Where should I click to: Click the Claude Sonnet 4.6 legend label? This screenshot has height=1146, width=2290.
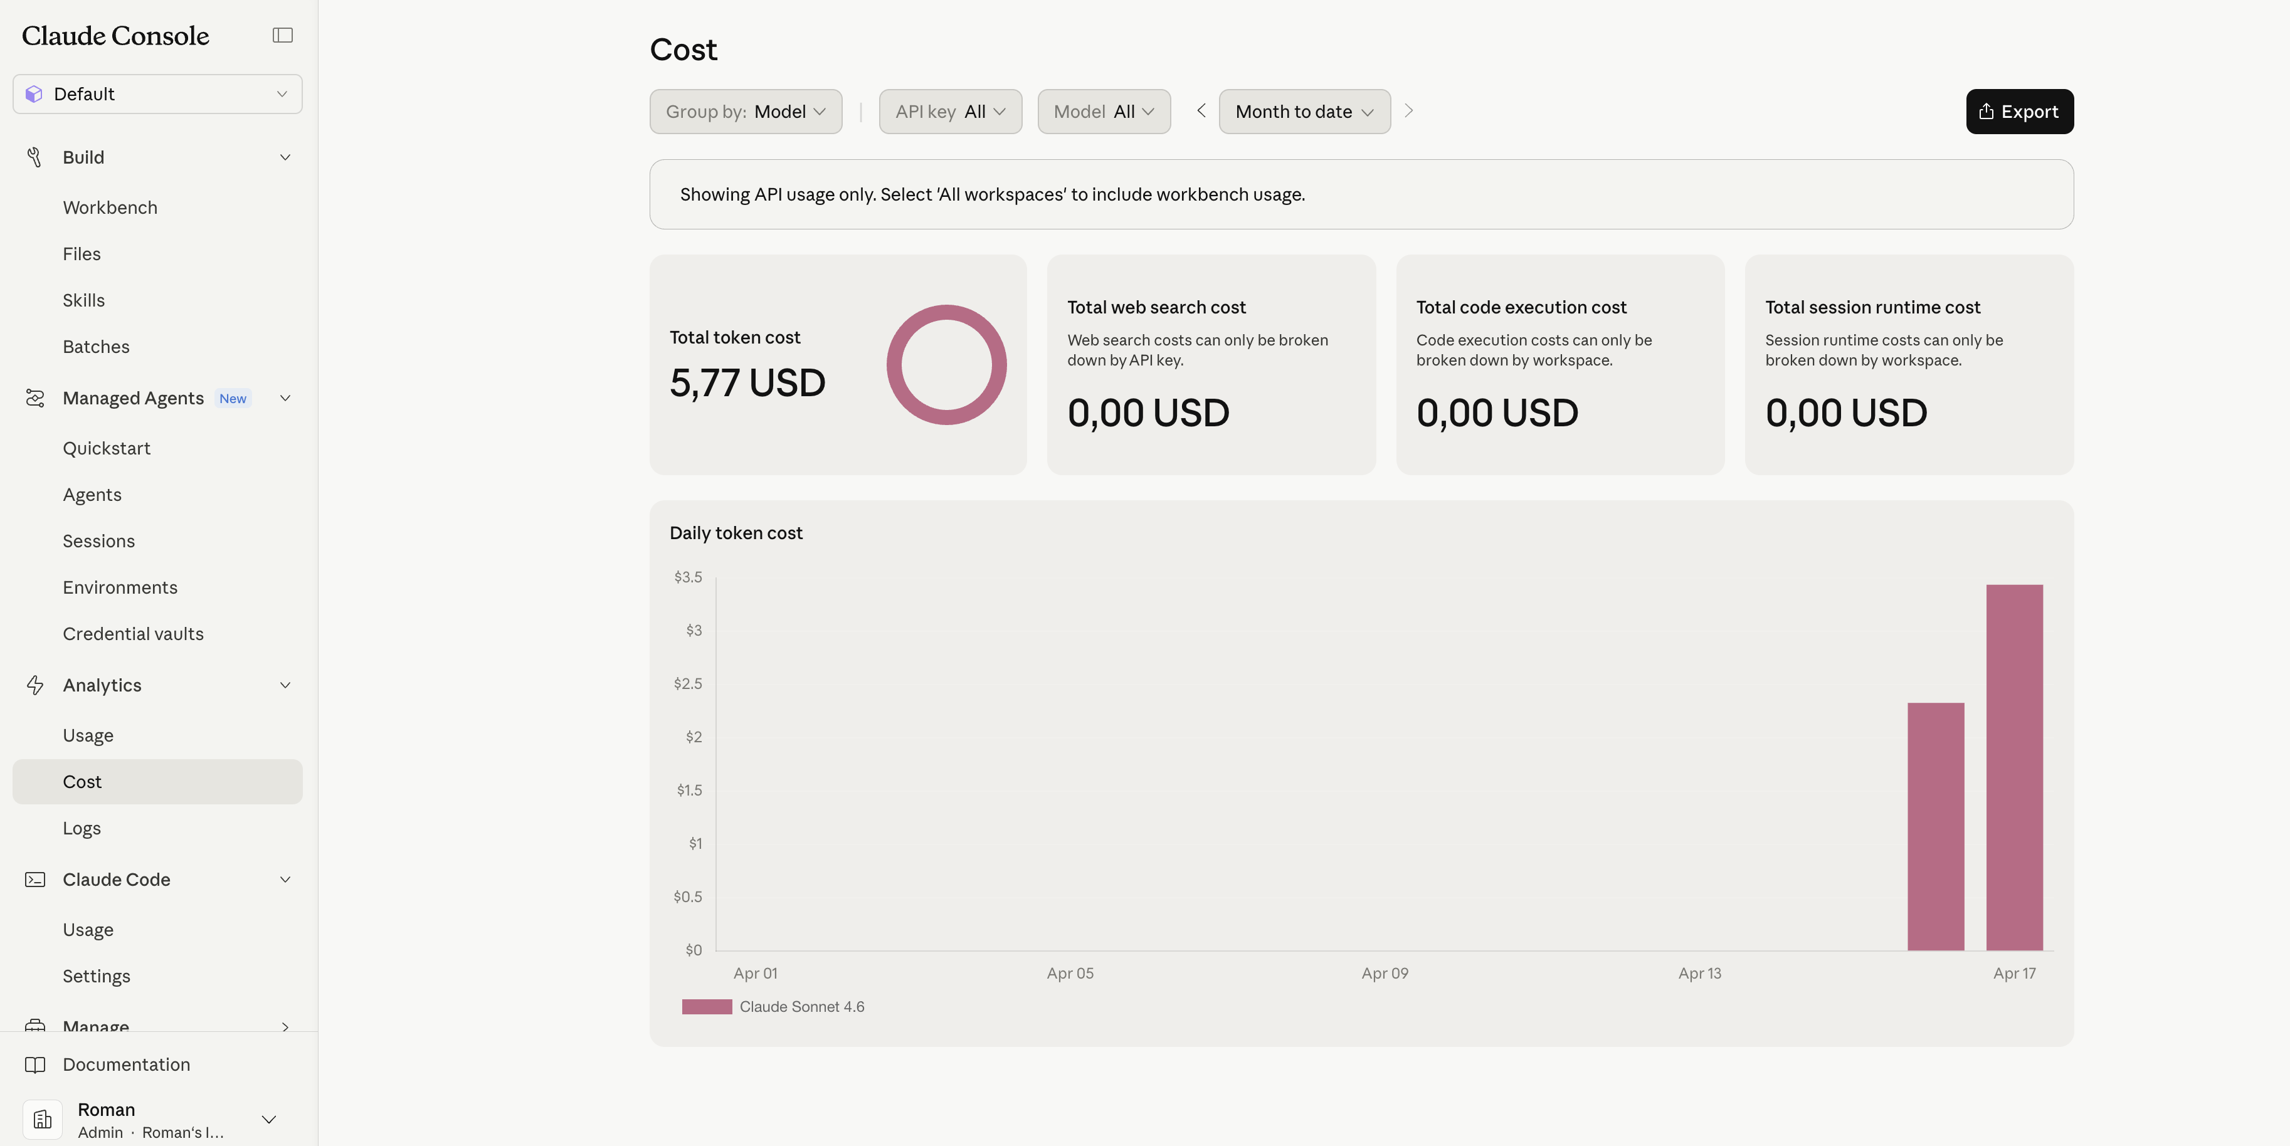coord(802,1006)
